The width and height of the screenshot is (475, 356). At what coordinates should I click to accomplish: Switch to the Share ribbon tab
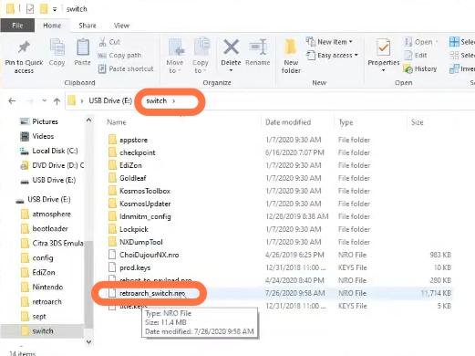click(88, 26)
